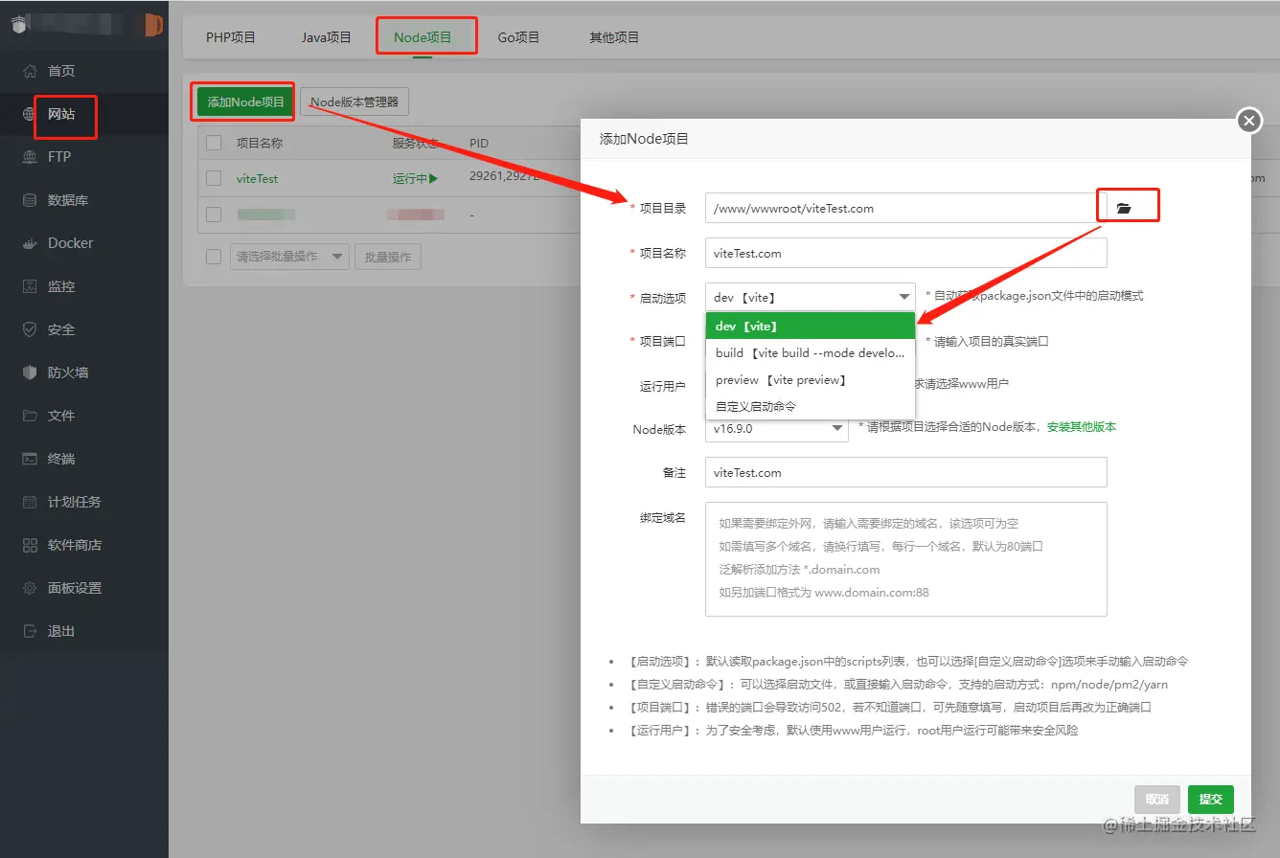Toggle the select-all checkbox in table header
This screenshot has height=858, width=1280.
[214, 143]
